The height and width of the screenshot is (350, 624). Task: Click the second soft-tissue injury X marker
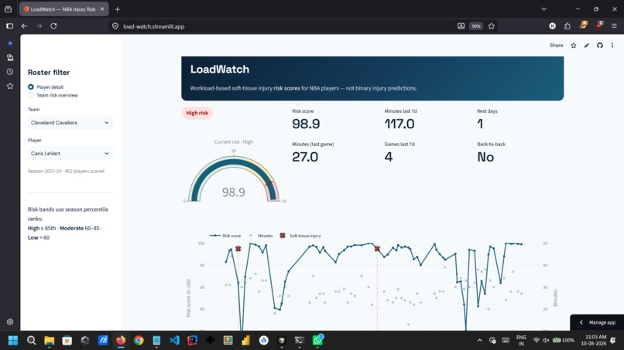click(x=377, y=249)
